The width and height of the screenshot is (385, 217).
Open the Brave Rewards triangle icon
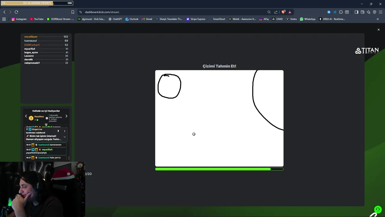click(290, 12)
